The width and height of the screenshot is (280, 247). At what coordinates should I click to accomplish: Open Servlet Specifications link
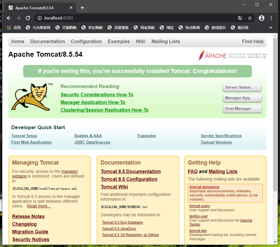pos(221,136)
